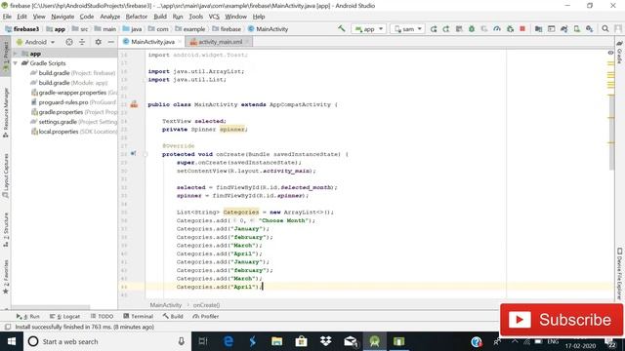Select gradle-wrapper.properties file
This screenshot has height=351, width=625.
click(x=74, y=93)
